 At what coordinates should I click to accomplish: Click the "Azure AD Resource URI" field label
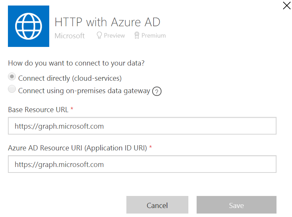(77, 148)
